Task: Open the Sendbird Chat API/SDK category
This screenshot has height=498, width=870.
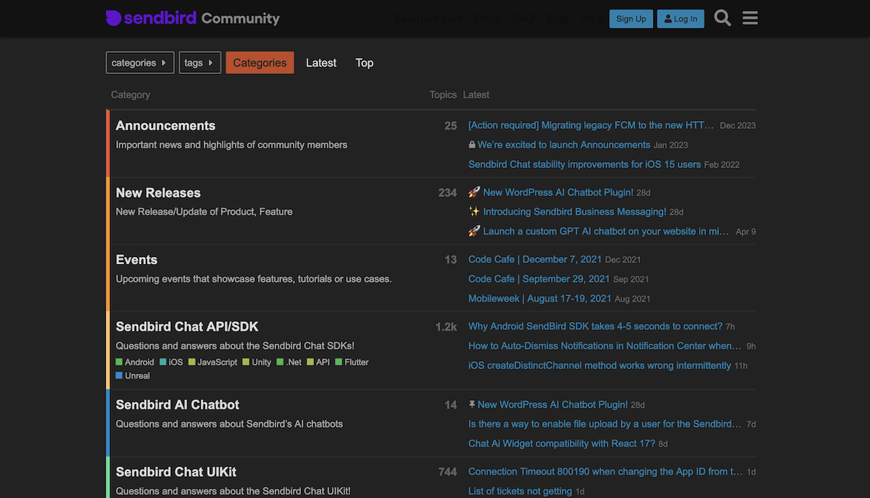Action: tap(187, 326)
